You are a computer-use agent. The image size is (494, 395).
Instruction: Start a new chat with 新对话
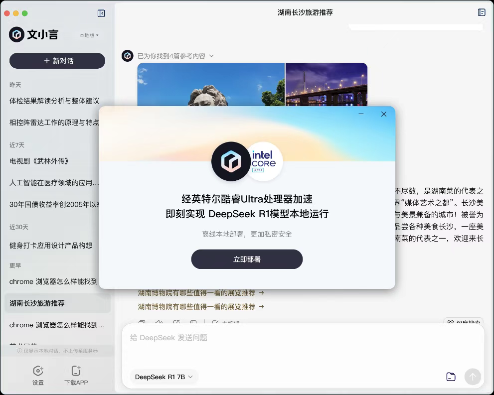(57, 61)
